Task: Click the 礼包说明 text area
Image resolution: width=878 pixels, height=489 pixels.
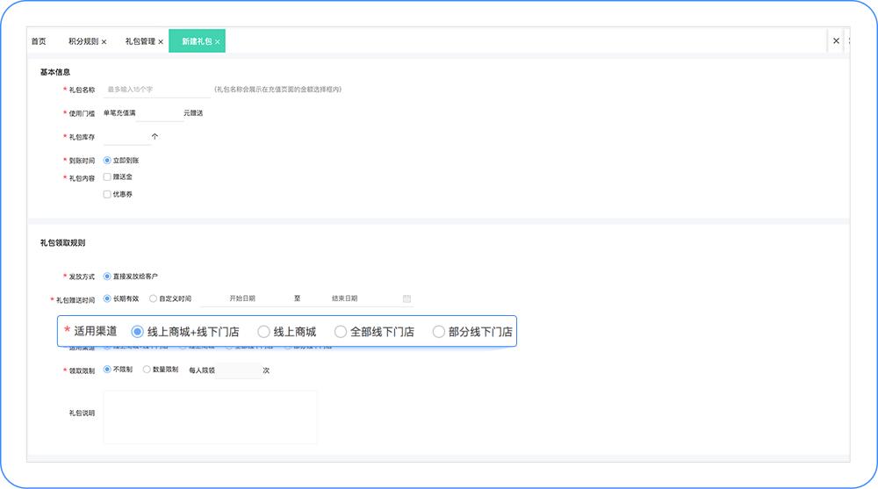Action: click(210, 417)
